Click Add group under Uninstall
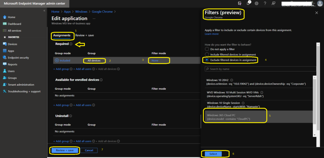The height and width of the screenshot is (158, 324). [61, 141]
